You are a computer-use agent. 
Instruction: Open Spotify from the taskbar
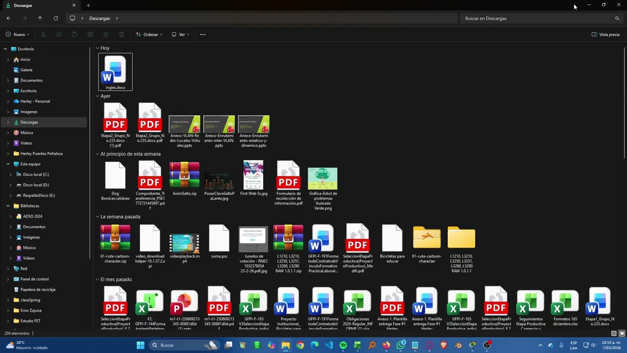point(343,345)
